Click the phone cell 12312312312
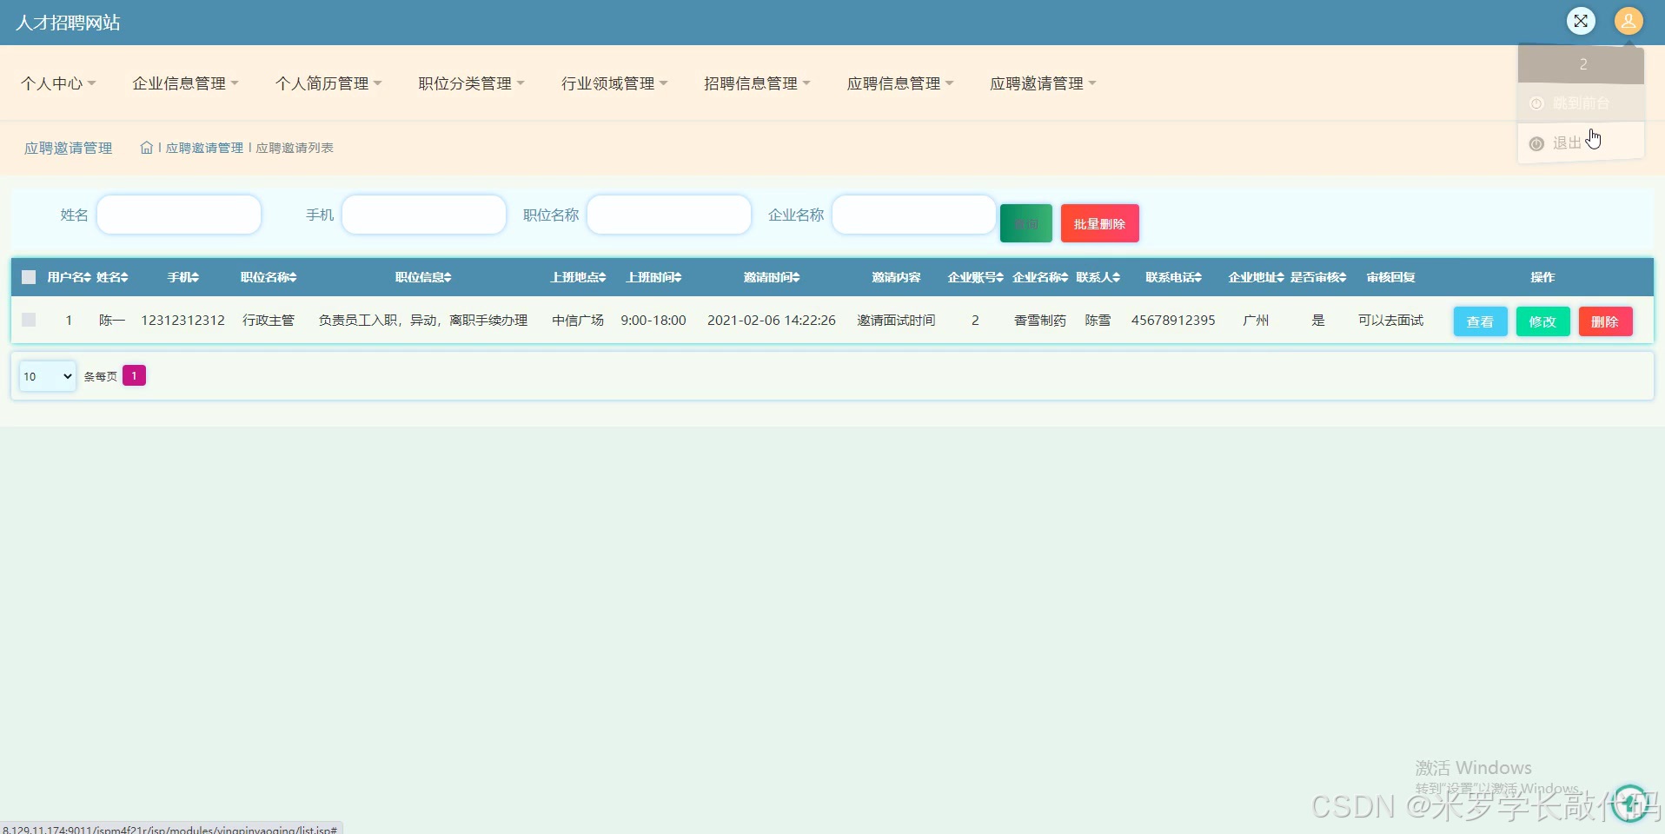 [183, 321]
